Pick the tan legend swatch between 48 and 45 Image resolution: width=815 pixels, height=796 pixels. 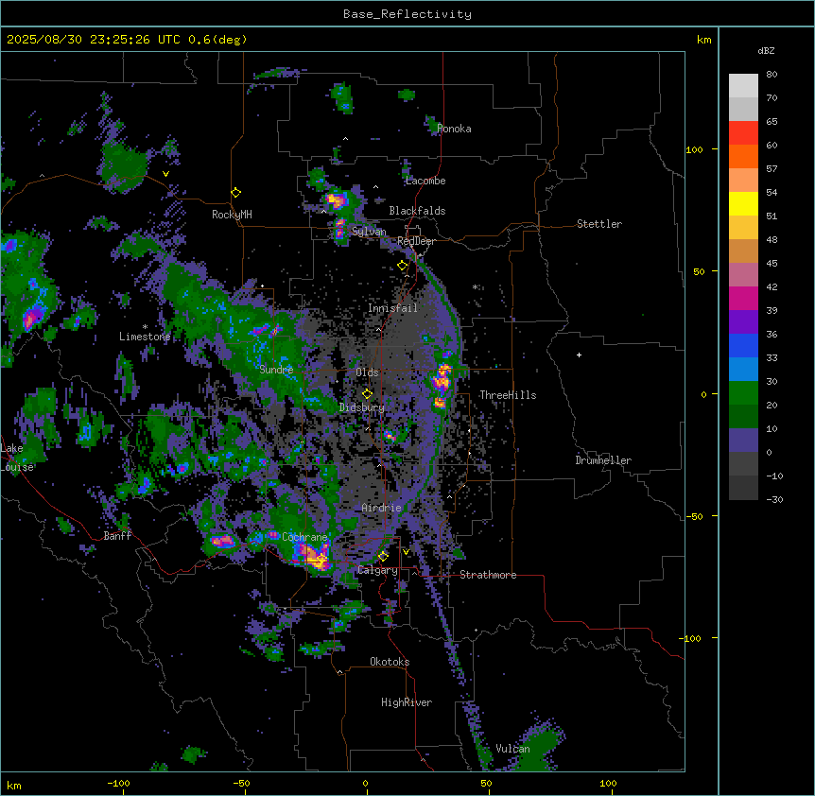(743, 251)
